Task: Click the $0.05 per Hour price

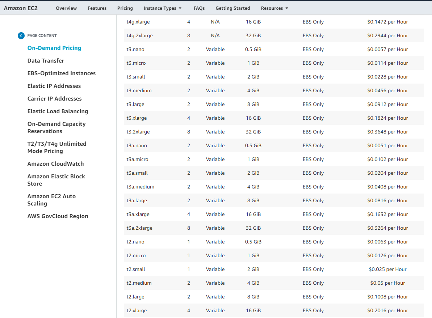Action: point(388,283)
